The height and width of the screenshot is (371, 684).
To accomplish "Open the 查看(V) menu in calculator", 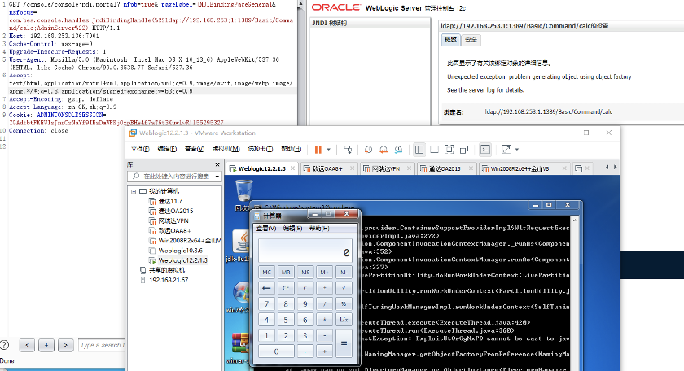I will (x=267, y=229).
